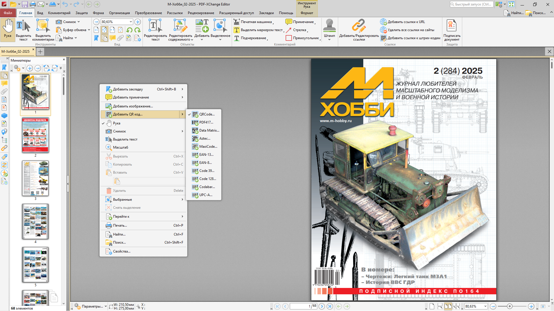This screenshot has height=311, width=554.
Task: Select page 3 thumbnail
Action: (x=35, y=179)
